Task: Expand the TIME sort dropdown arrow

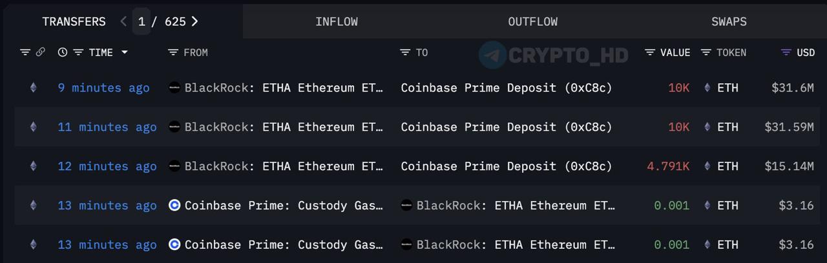Action: (x=125, y=52)
